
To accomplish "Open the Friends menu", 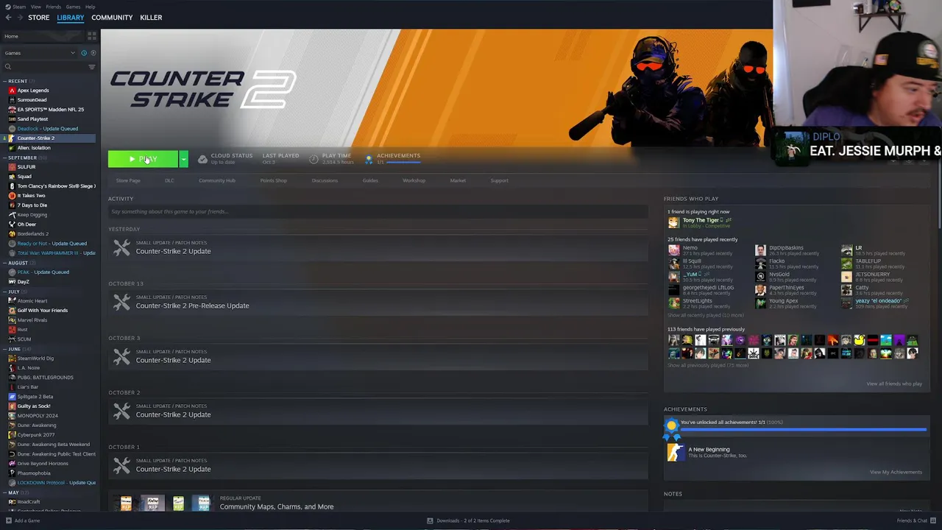I will (x=54, y=7).
